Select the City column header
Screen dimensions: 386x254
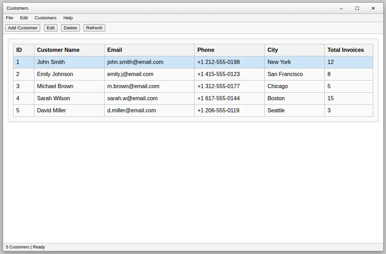click(x=272, y=50)
